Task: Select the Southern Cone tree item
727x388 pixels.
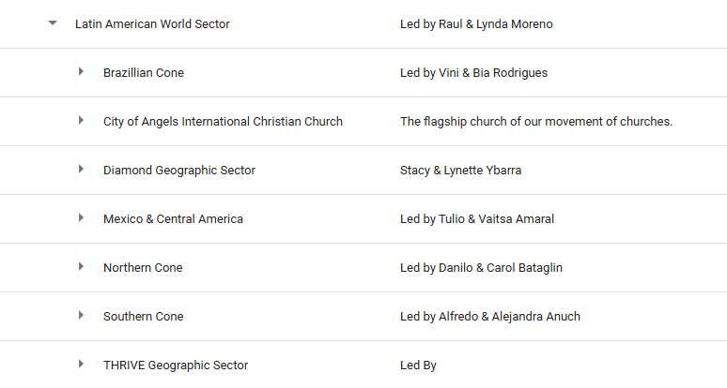Action: coord(144,317)
